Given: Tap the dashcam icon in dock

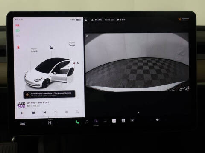Looking at the screenshot, I should pos(132,120).
